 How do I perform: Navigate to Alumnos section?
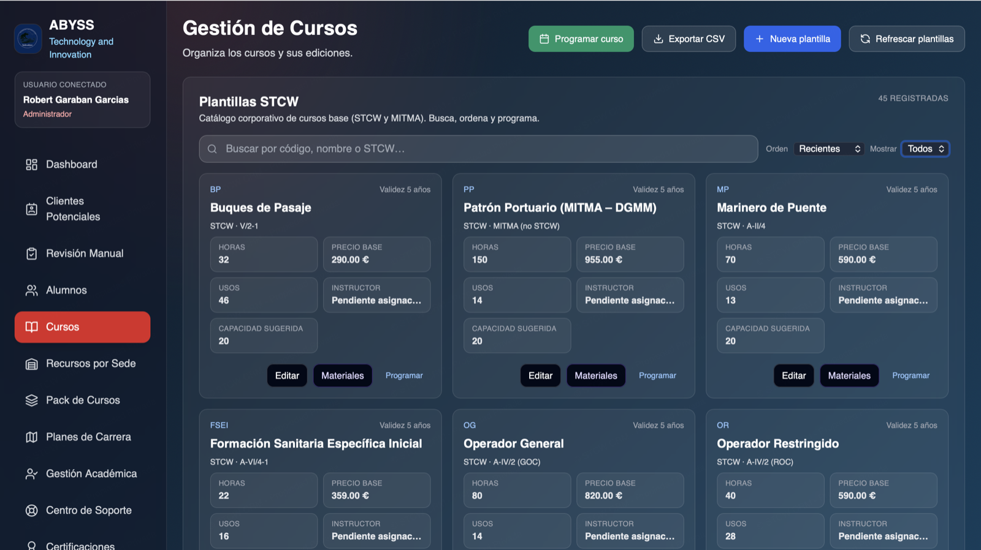pyautogui.click(x=82, y=290)
